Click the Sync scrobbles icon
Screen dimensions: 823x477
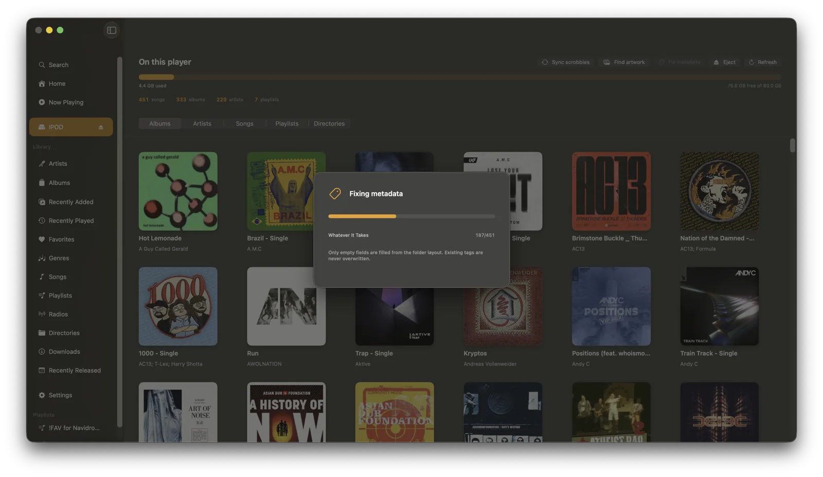point(545,62)
